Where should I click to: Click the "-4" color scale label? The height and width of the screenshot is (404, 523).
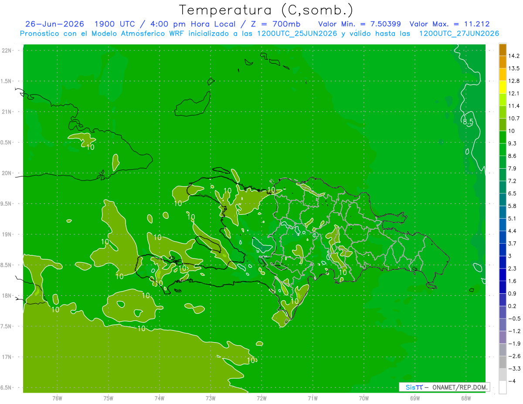511,381
